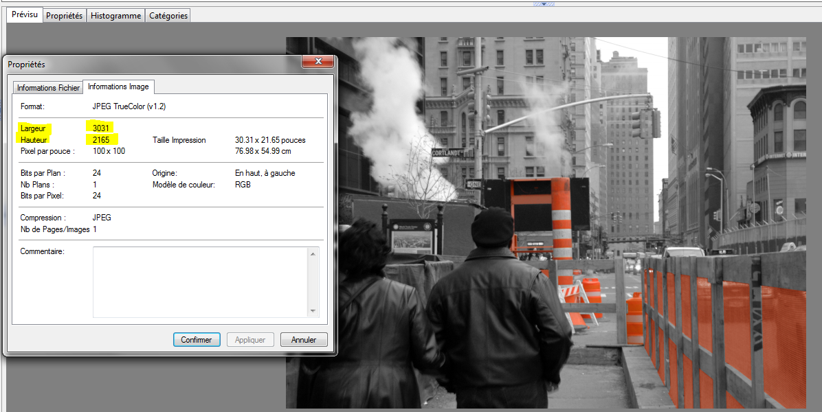Close the Propriétés dialog with the red X
The height and width of the screenshot is (412, 822).
[318, 62]
